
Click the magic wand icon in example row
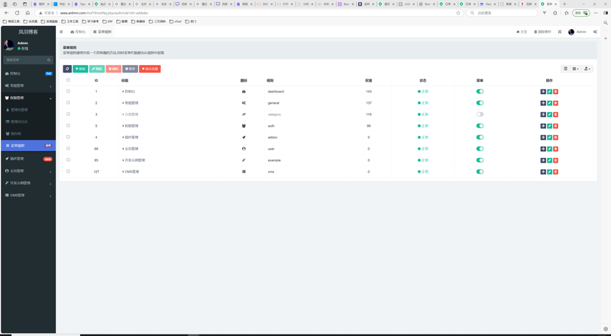pos(244,160)
